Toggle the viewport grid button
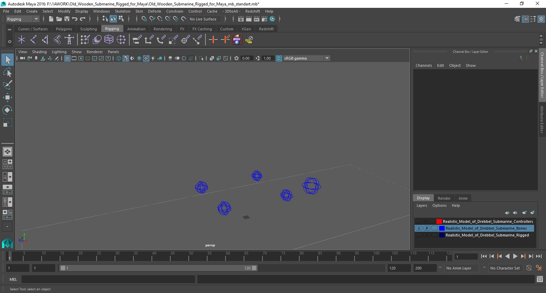 pos(67,58)
